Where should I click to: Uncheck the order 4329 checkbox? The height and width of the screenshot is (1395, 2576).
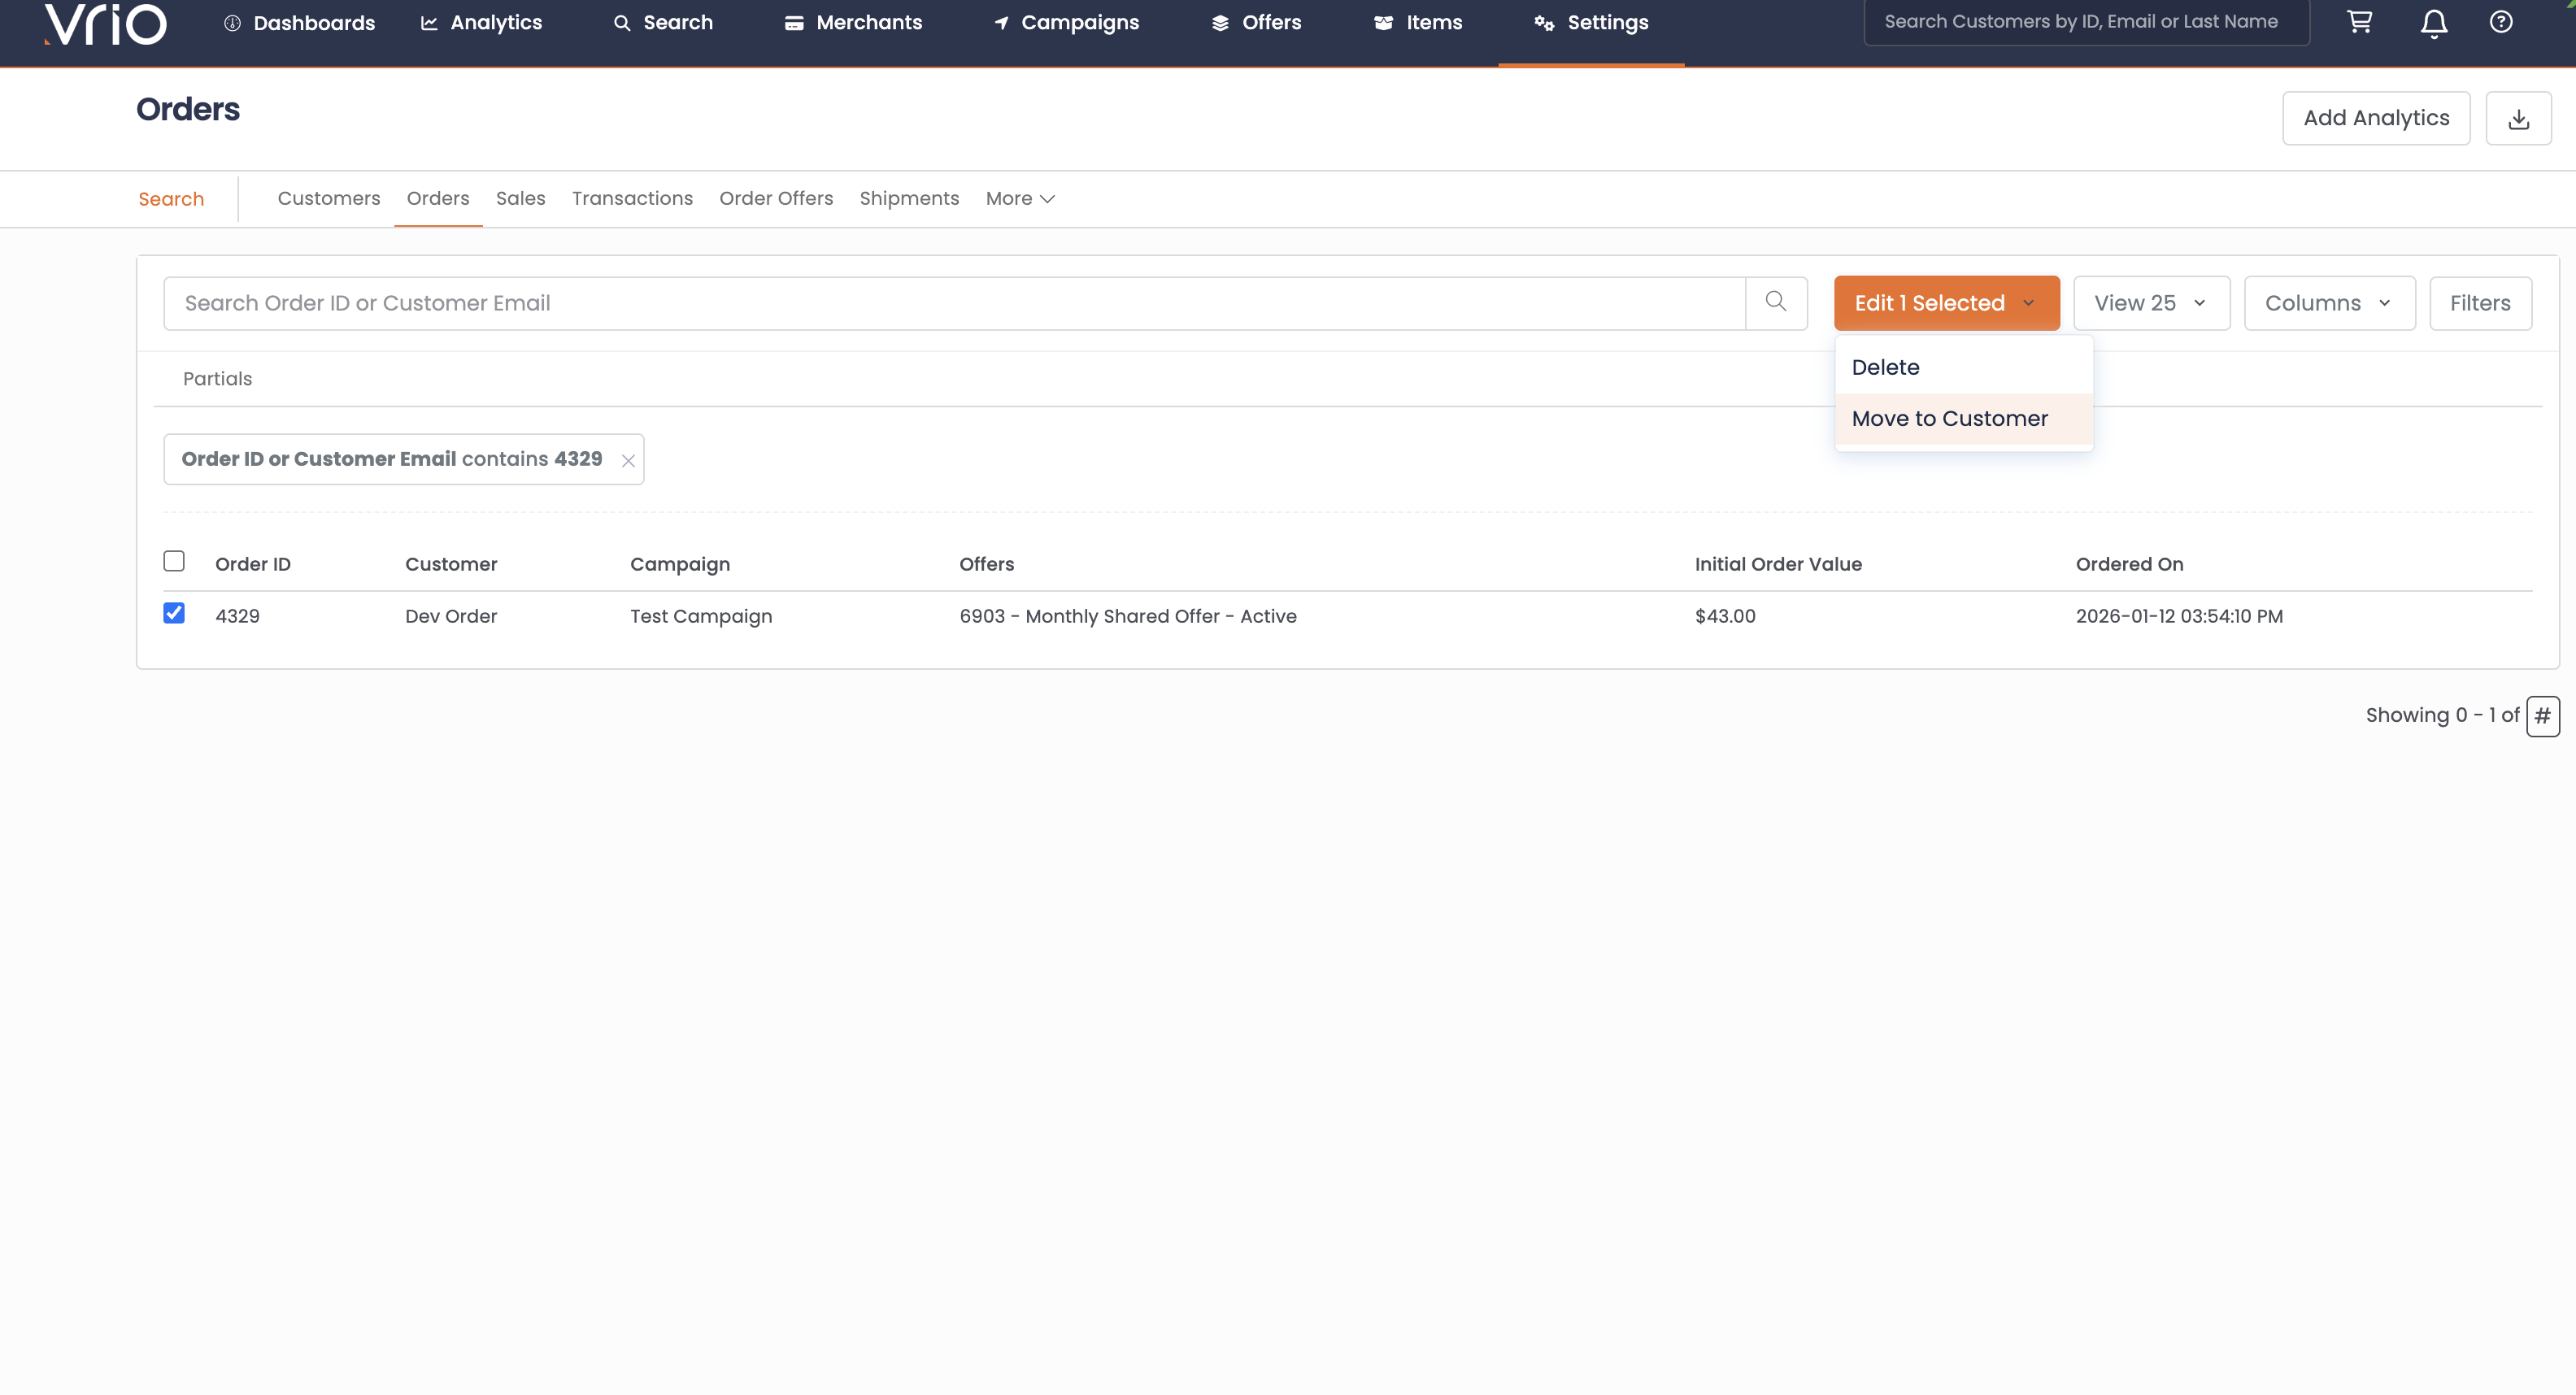[174, 613]
